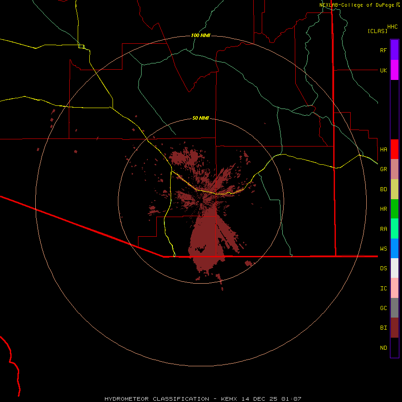Click the BD legend label

click(383, 189)
